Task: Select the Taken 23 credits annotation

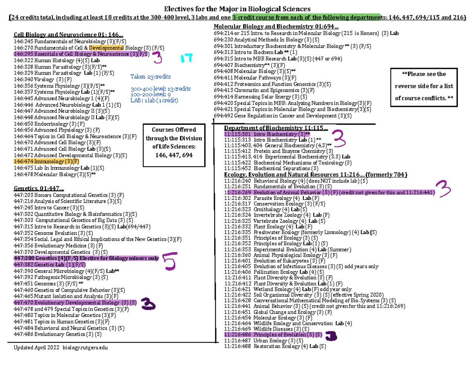Action: coord(151,77)
